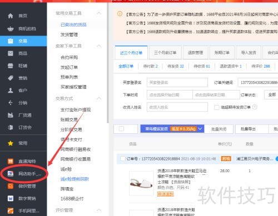Select checkbox for order 1377205430822918884
Image resolution: width=278 pixels, height=216 pixels.
tap(123, 159)
